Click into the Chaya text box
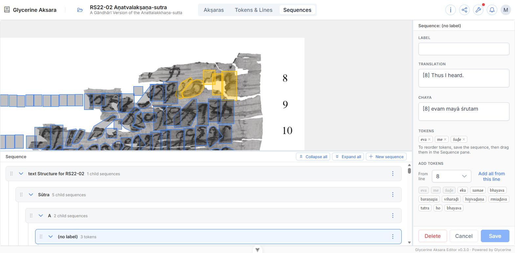 pos(464,112)
